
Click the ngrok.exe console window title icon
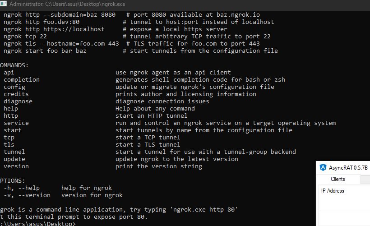pyautogui.click(x=3, y=4)
